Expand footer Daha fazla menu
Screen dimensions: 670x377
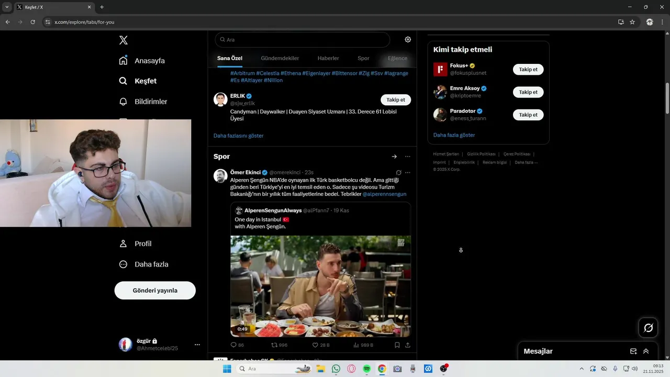click(x=526, y=162)
